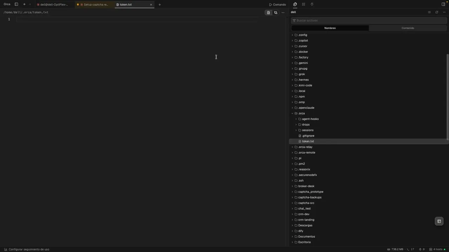
Task: Click the floating layout button
Action: (x=439, y=221)
